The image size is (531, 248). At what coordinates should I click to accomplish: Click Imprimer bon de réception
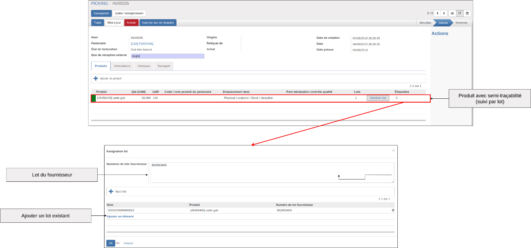[158, 23]
